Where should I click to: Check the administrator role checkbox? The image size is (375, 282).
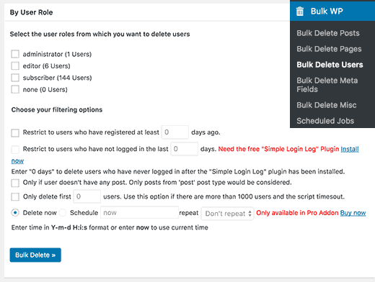coord(15,54)
